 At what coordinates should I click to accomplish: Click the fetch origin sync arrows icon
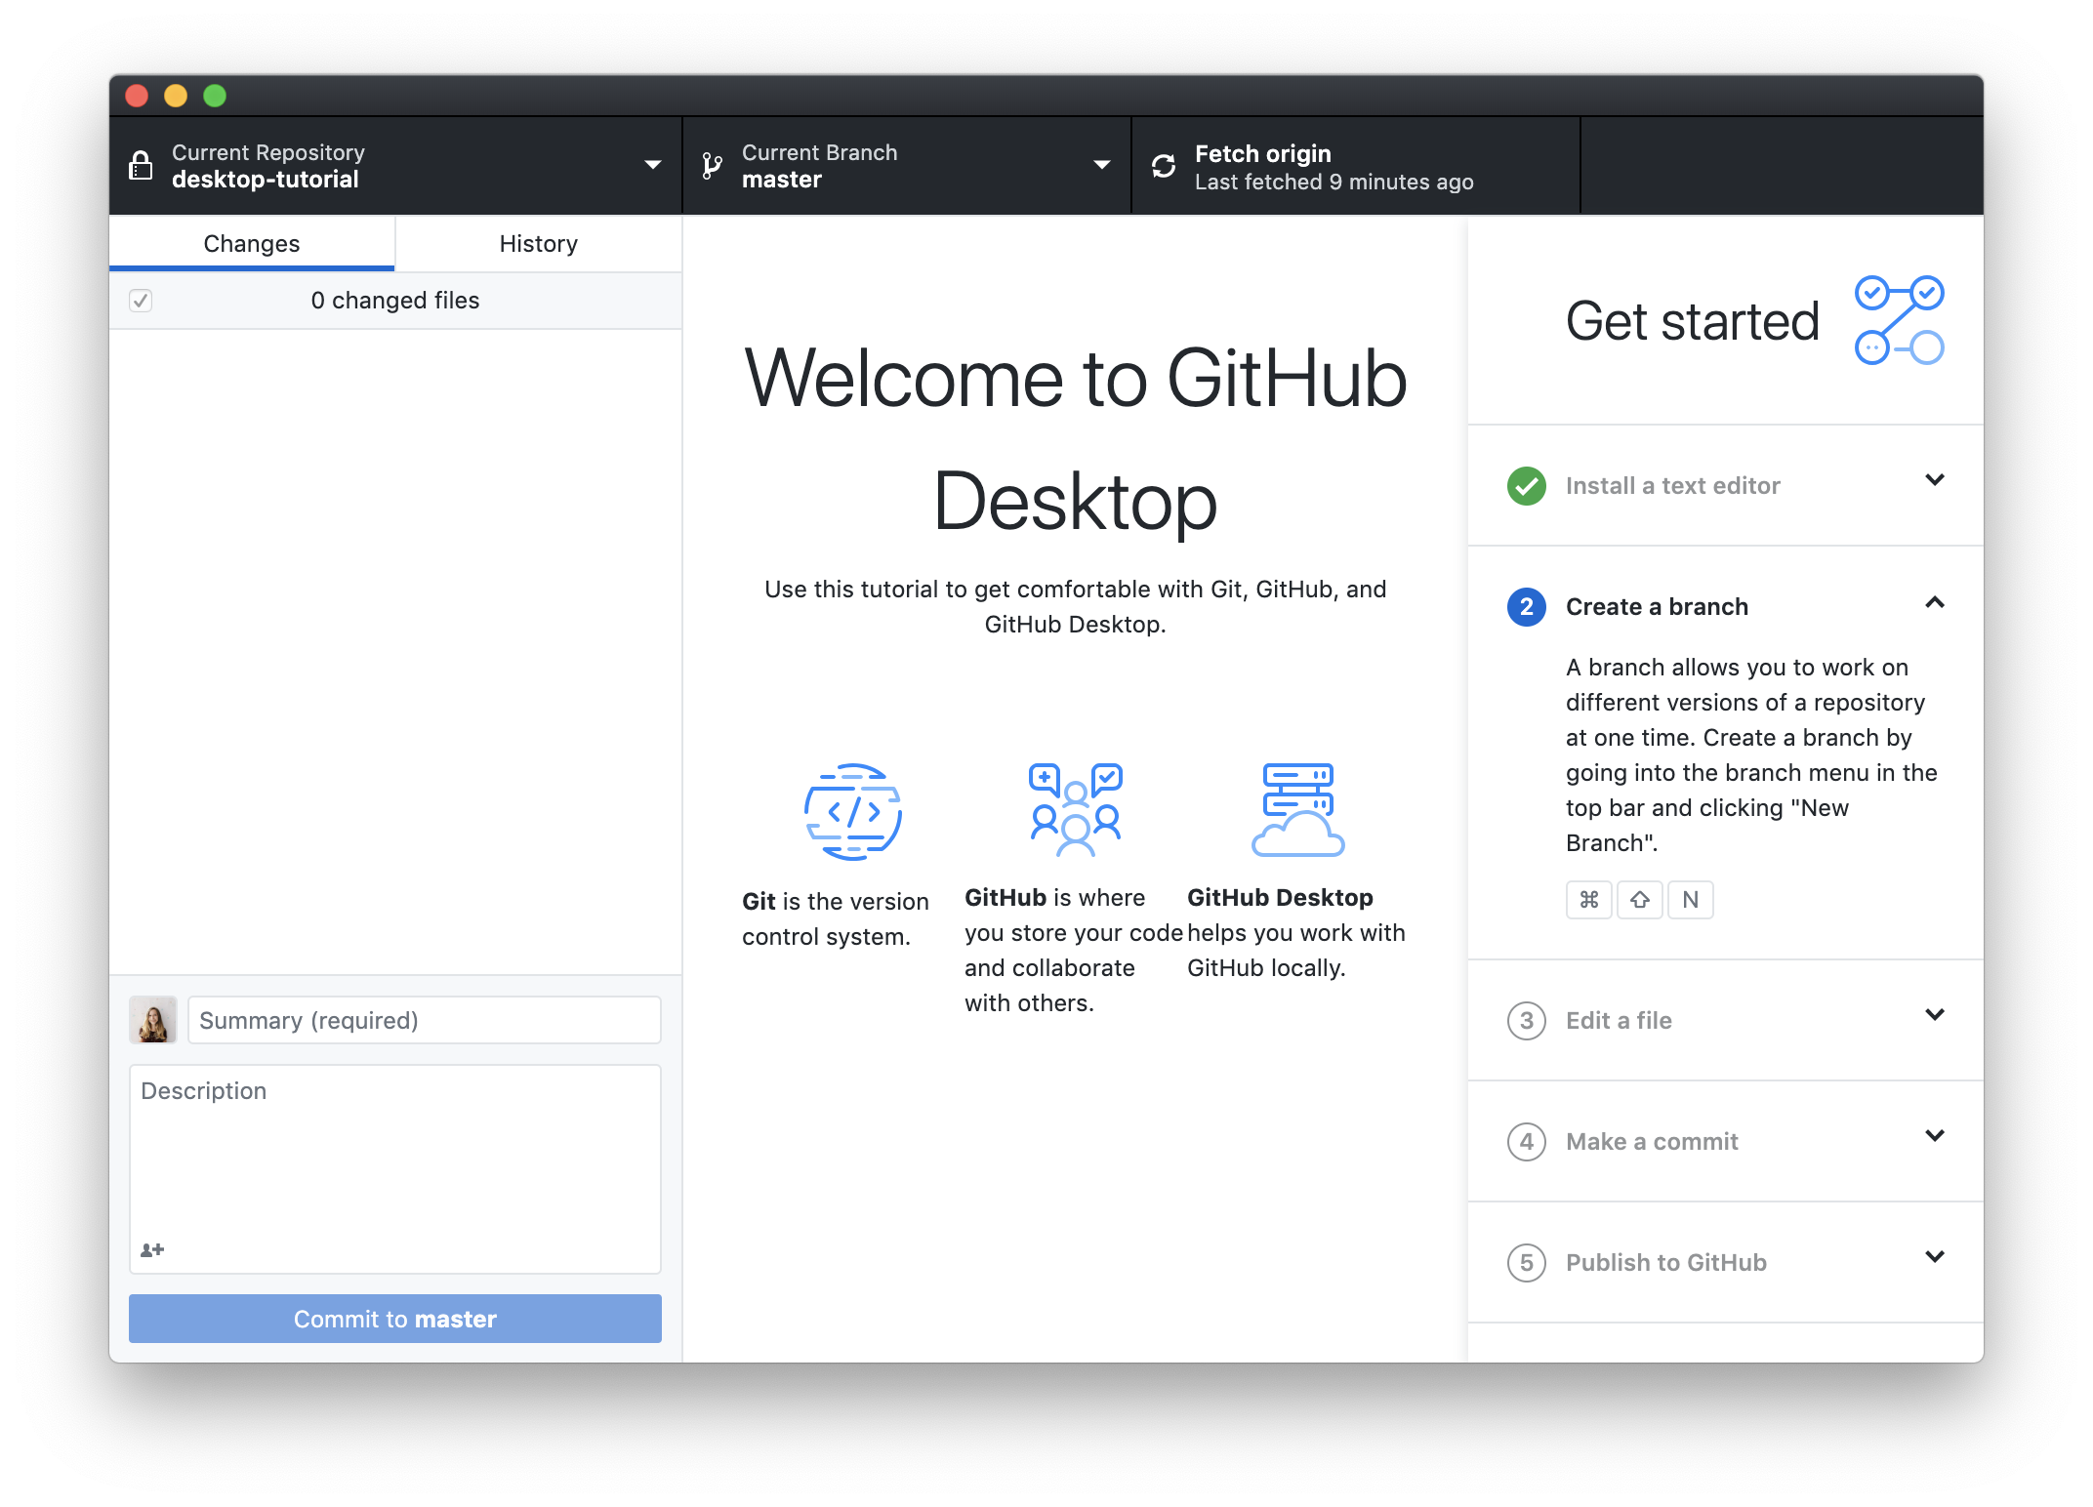[x=1164, y=166]
